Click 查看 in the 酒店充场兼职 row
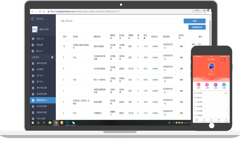This screenshot has height=142, width=240. click(x=181, y=46)
